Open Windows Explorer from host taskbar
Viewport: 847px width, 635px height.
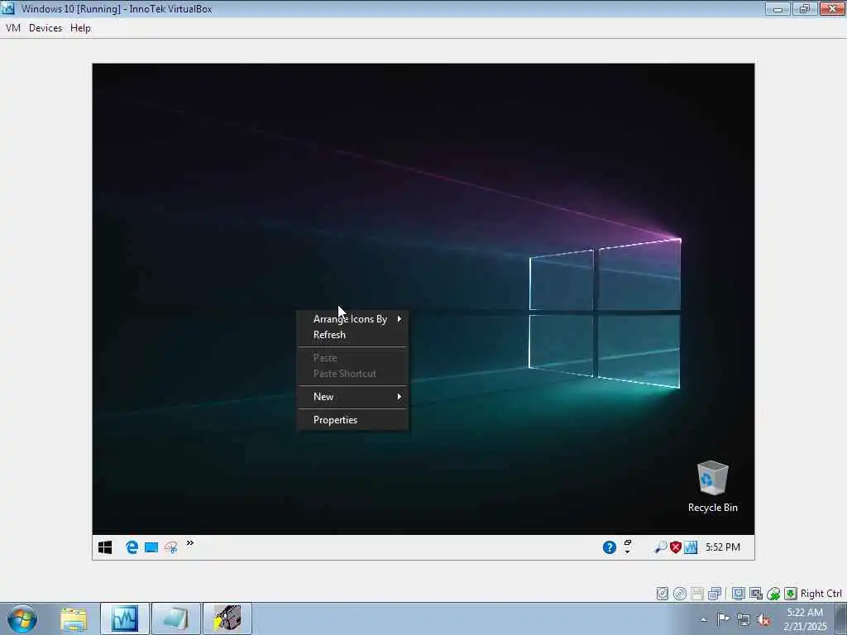coord(74,618)
